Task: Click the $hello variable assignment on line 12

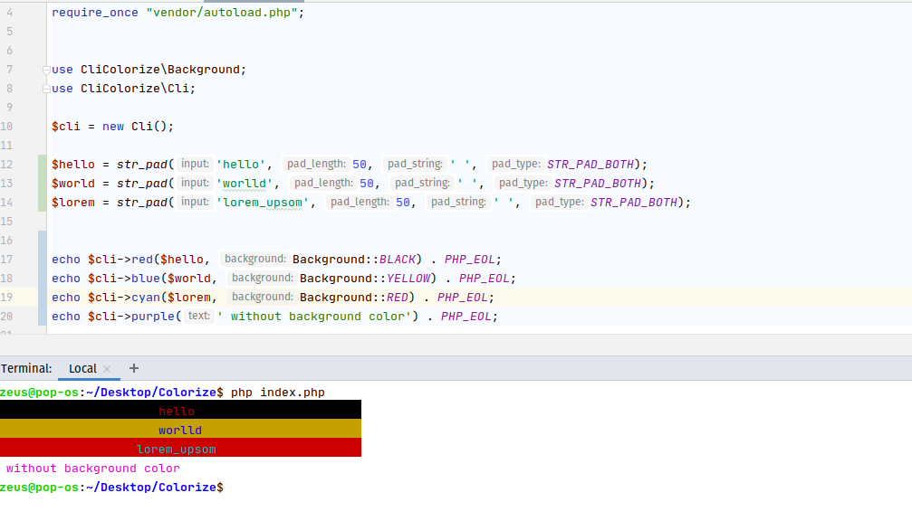Action: 73,164
